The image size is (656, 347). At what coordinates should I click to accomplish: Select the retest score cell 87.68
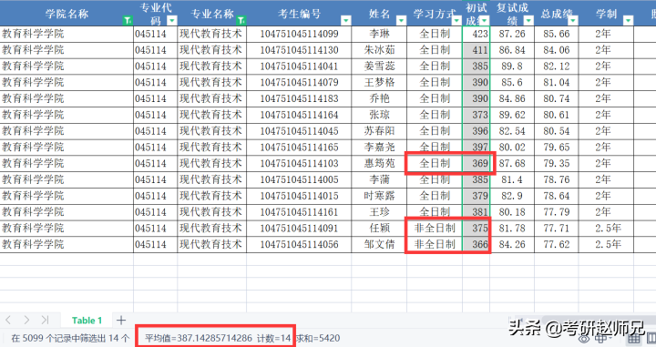(x=512, y=163)
